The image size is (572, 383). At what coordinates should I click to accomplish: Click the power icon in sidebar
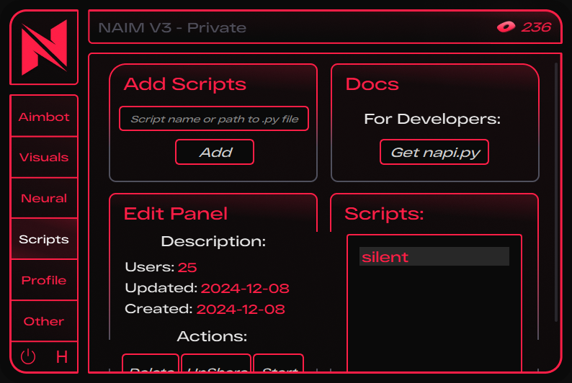(x=28, y=357)
